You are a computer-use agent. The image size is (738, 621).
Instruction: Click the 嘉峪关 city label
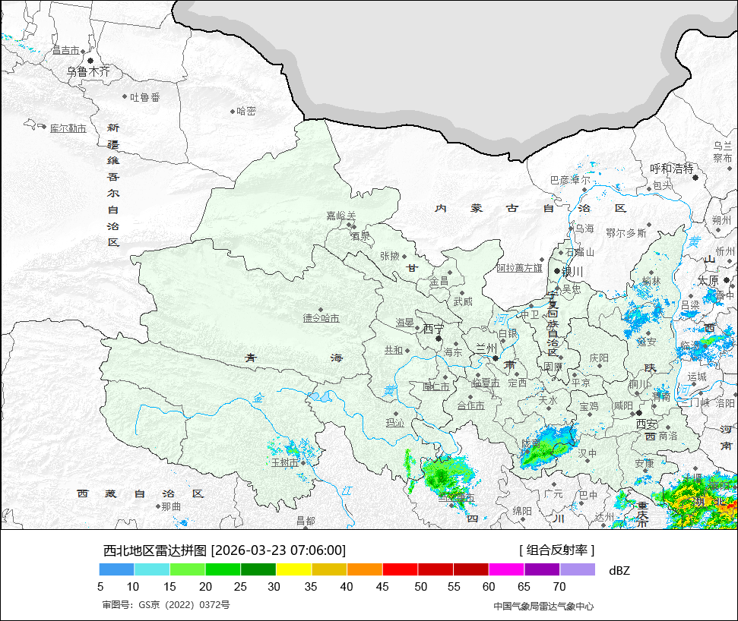pyautogui.click(x=341, y=216)
